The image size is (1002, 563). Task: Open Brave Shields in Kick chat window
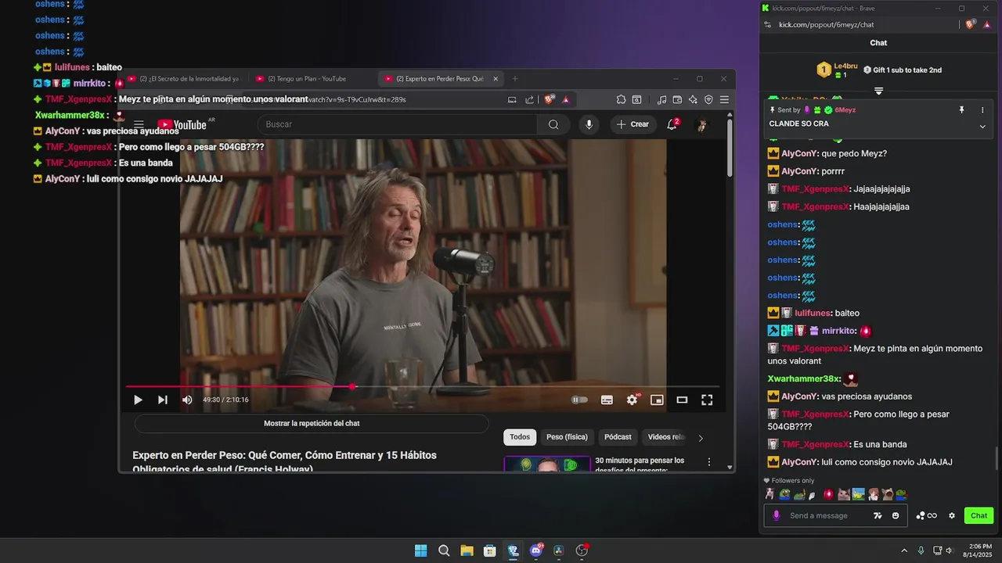pyautogui.click(x=971, y=25)
